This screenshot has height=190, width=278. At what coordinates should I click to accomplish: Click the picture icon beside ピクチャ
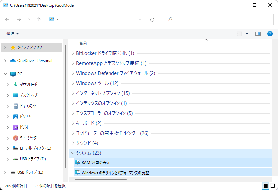pos(16,117)
